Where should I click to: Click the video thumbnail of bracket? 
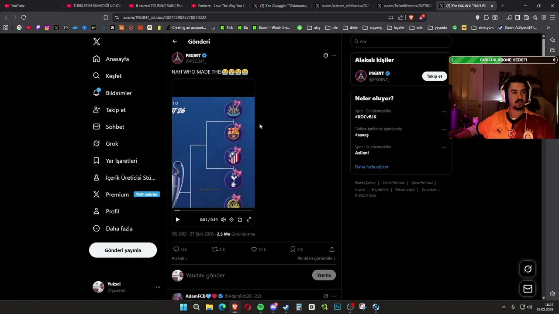coord(213,152)
